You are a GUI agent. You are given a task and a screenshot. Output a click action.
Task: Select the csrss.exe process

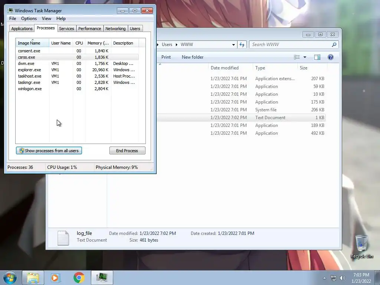tap(77, 57)
